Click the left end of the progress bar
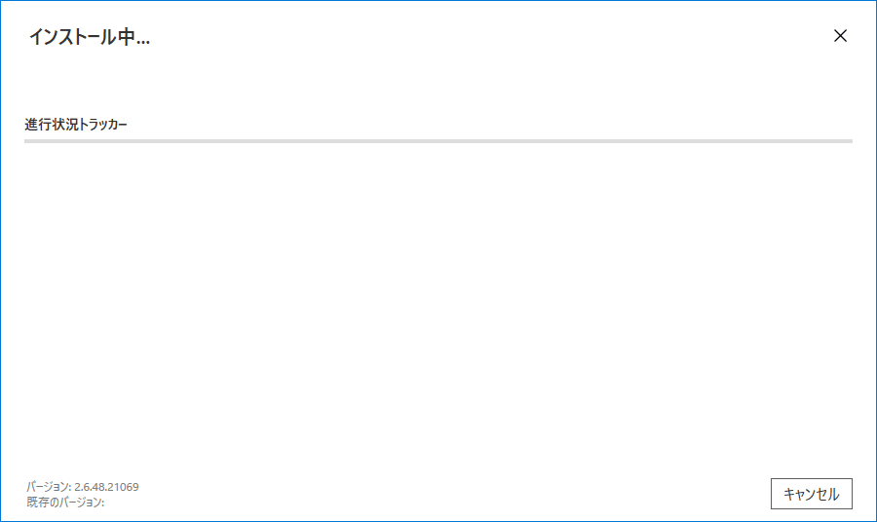The width and height of the screenshot is (877, 522). click(29, 141)
